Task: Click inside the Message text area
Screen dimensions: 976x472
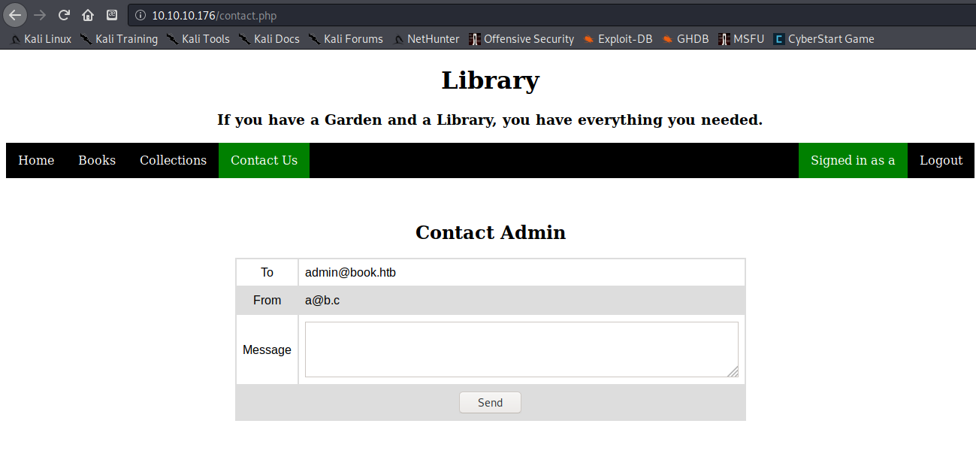Action: coord(521,349)
